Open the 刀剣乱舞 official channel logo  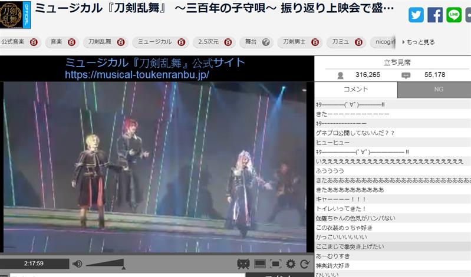pos(15,15)
